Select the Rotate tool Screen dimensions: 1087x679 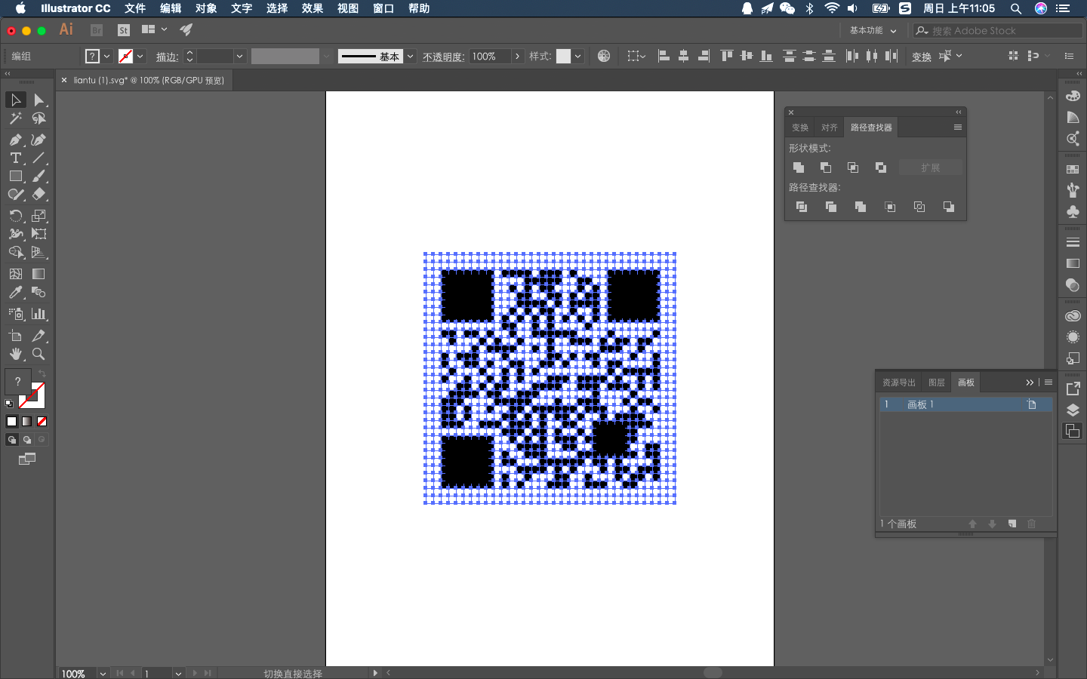[x=15, y=216]
